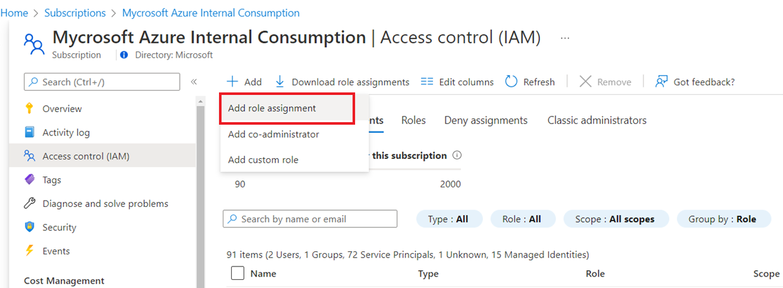Go to Subscriptions breadcrumb link
The width and height of the screenshot is (783, 288).
[75, 13]
